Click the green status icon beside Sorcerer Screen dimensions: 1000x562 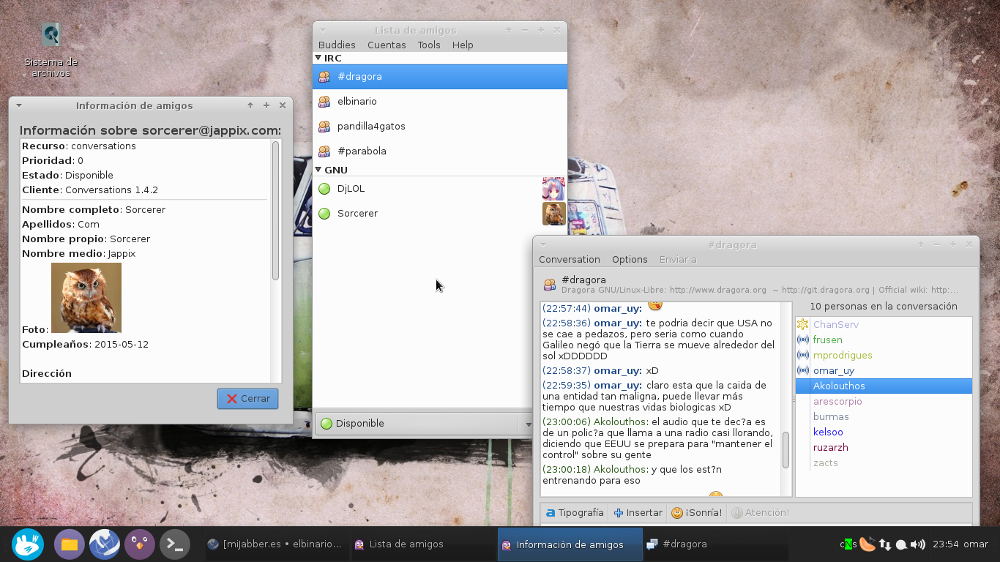coord(324,213)
